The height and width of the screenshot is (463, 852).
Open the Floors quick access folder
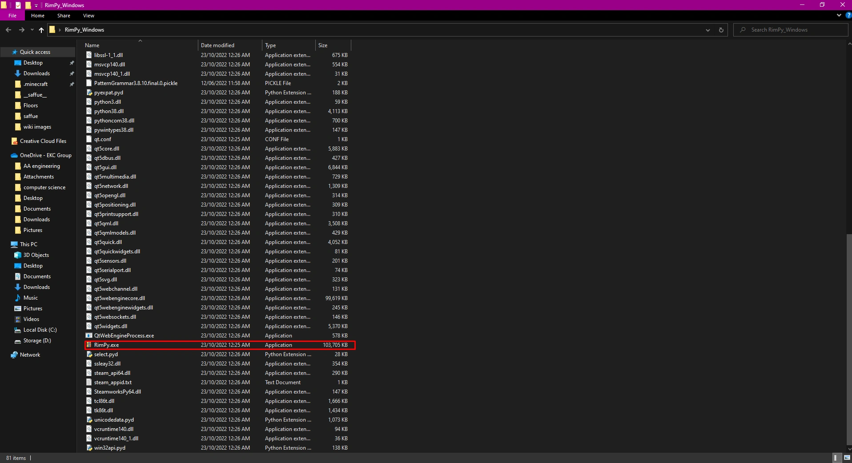click(x=31, y=106)
